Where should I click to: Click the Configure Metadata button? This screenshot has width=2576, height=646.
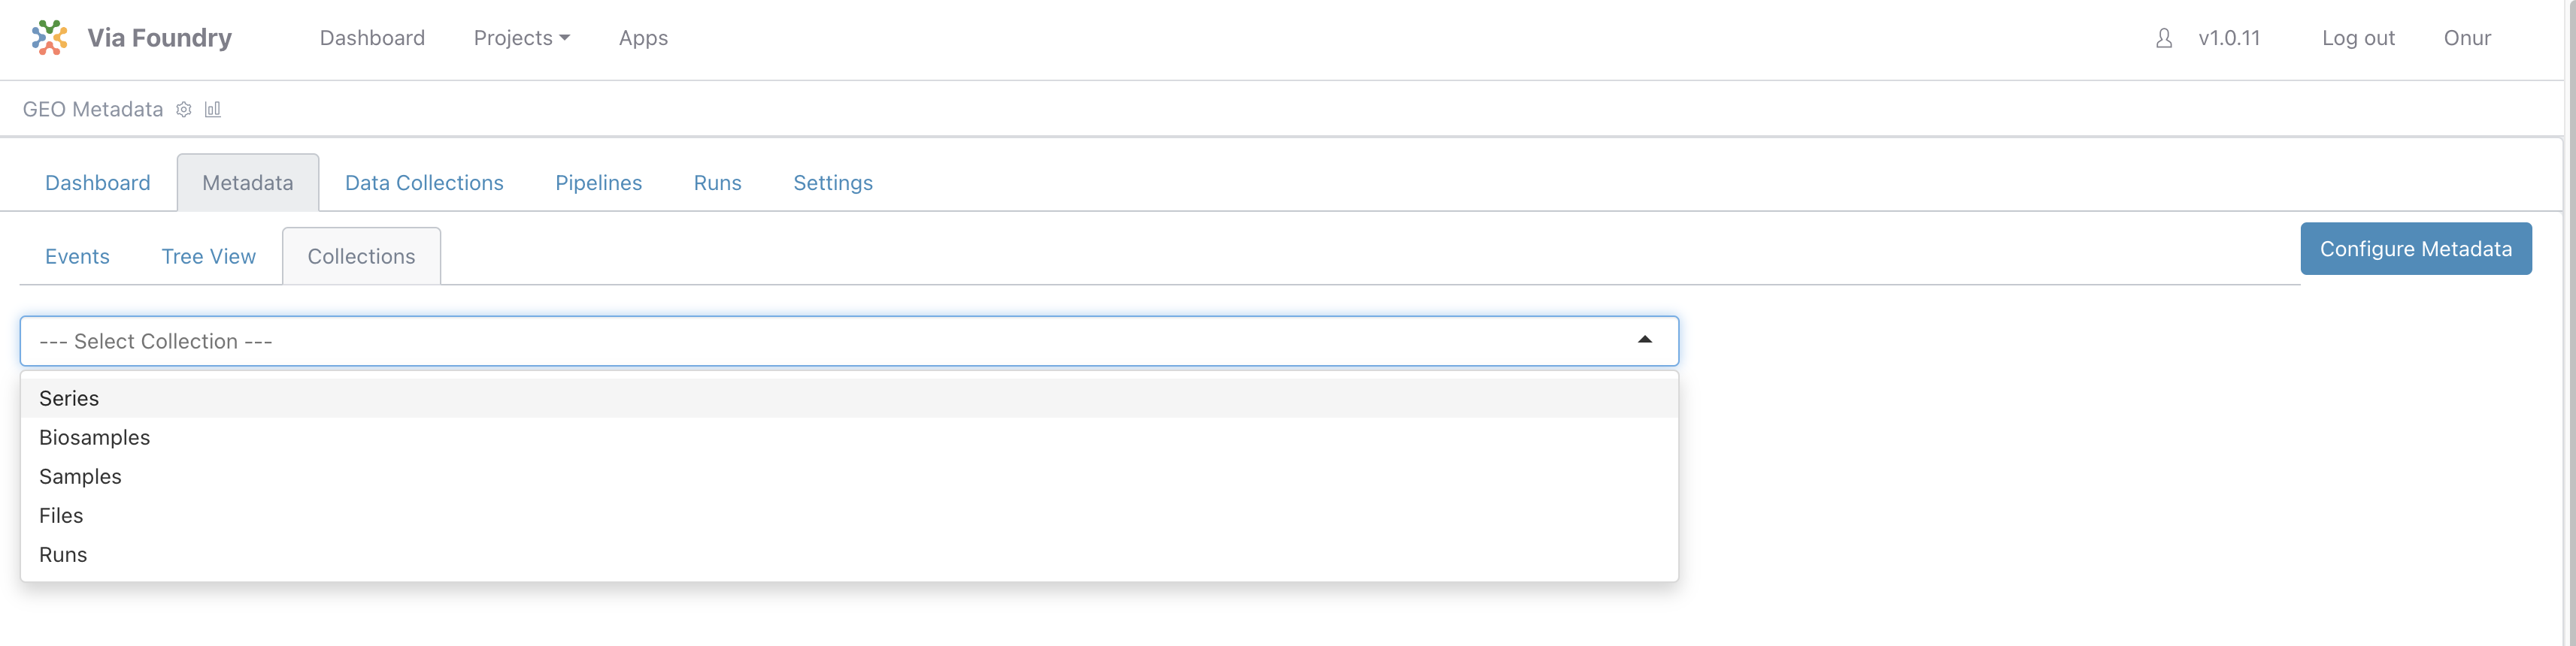coord(2415,249)
